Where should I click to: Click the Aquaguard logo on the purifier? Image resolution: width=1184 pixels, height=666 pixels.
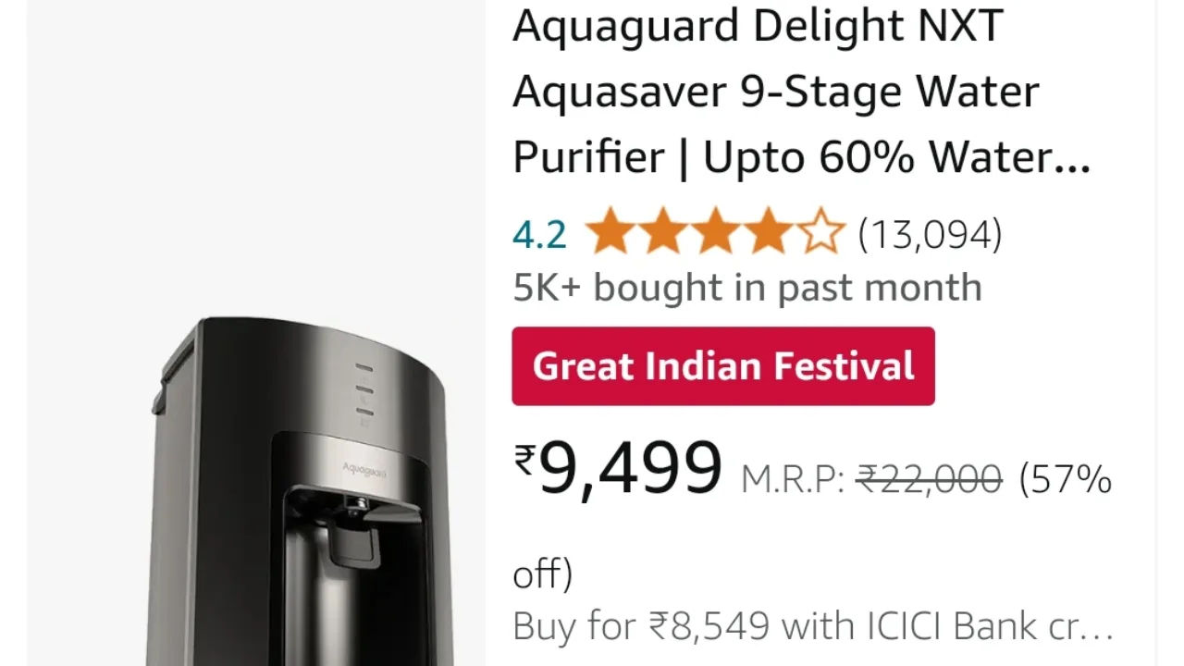[364, 469]
